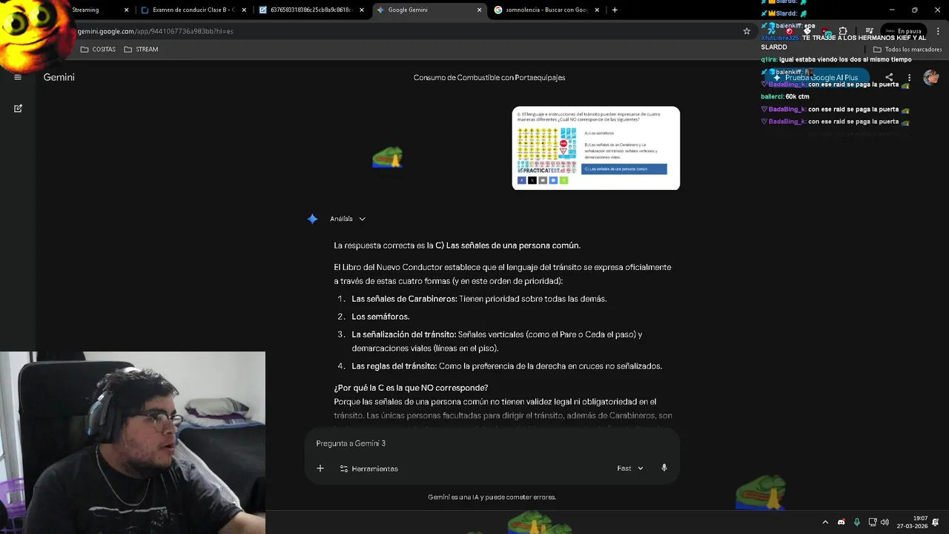Select the Google Gemini tab

coord(429,10)
